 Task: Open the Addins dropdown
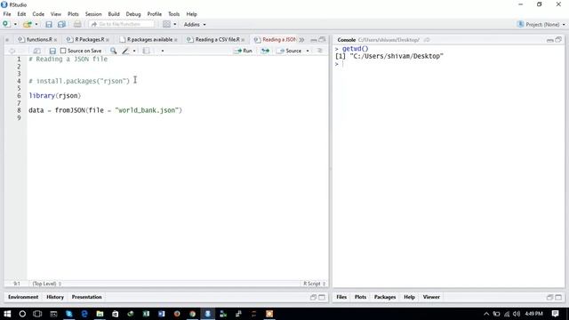[x=195, y=24]
